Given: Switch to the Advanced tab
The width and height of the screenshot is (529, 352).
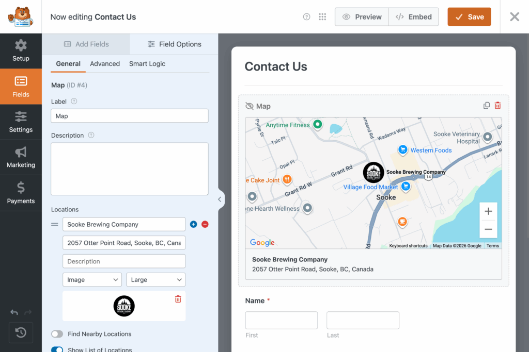Looking at the screenshot, I should (105, 64).
